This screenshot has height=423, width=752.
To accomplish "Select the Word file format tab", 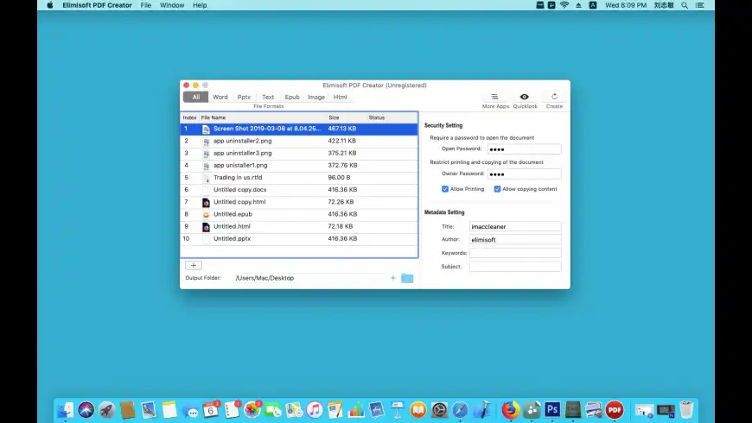I will 220,97.
